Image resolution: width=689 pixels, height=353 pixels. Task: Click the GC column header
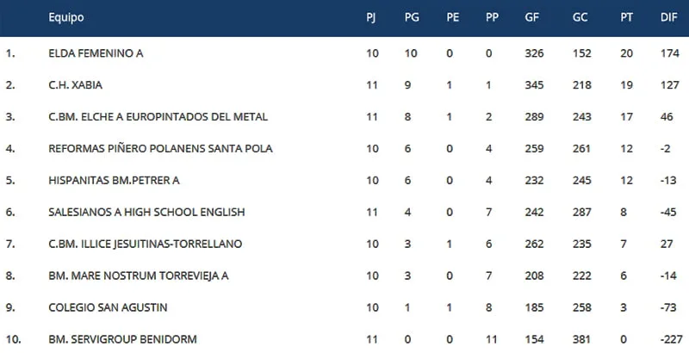(x=580, y=18)
